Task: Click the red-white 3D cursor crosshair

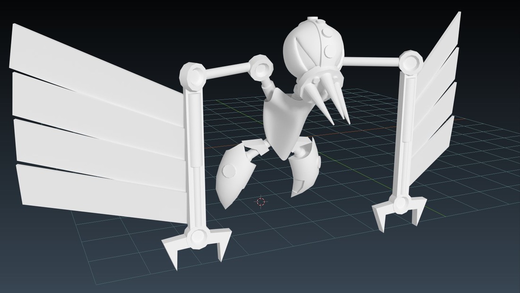Action: coord(260,201)
